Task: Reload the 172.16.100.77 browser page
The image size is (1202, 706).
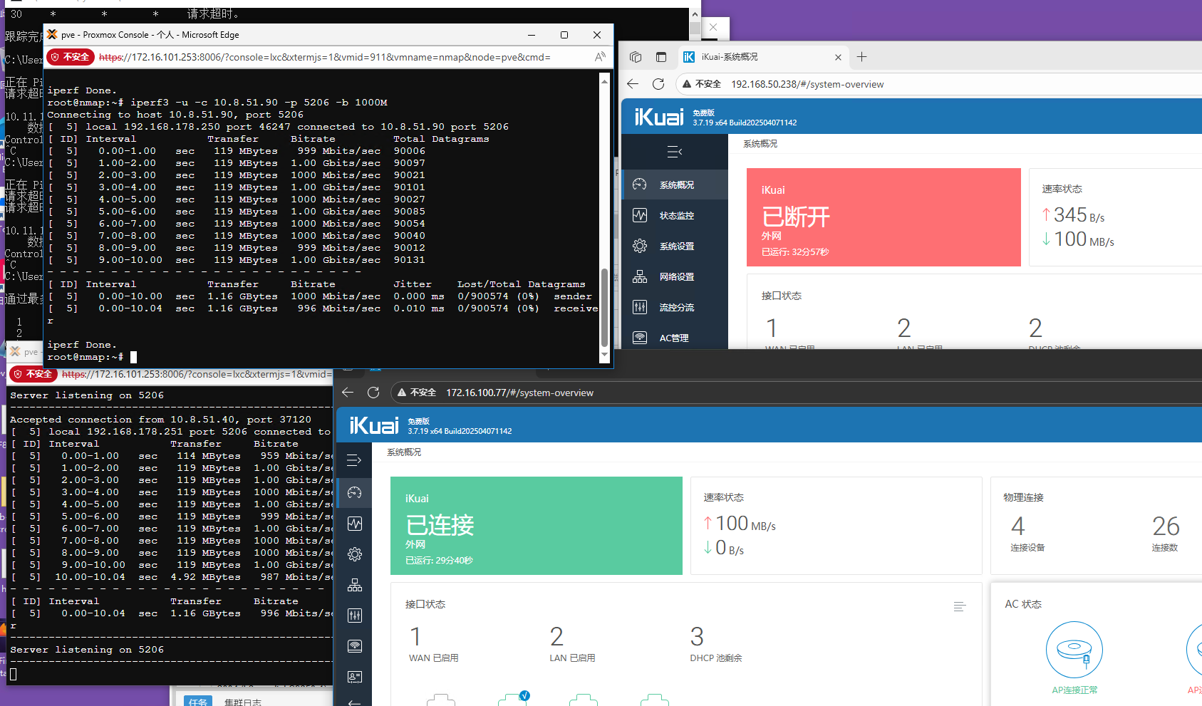Action: (x=373, y=393)
